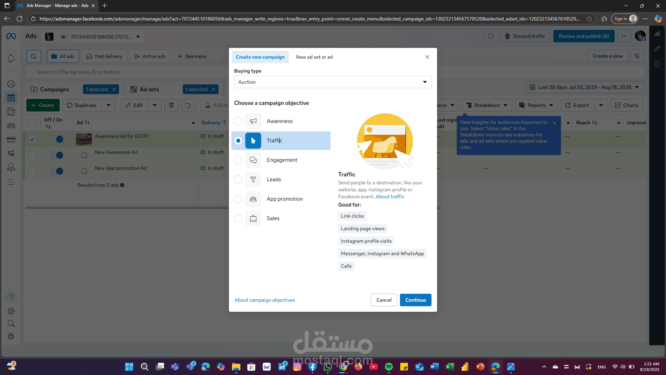Select Leads objective radio button
666x375 pixels.
coord(238,180)
